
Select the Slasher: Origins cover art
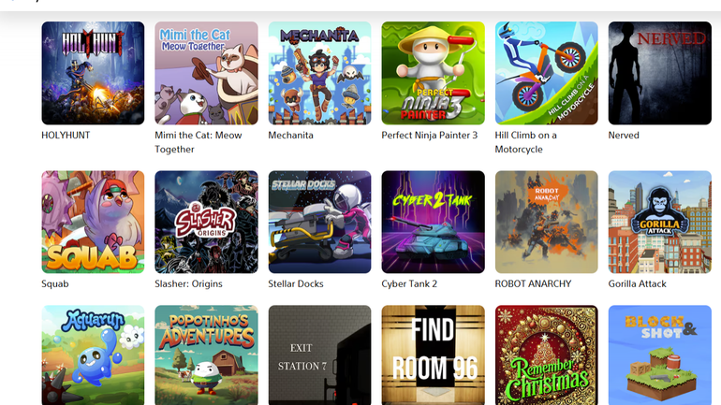point(206,223)
